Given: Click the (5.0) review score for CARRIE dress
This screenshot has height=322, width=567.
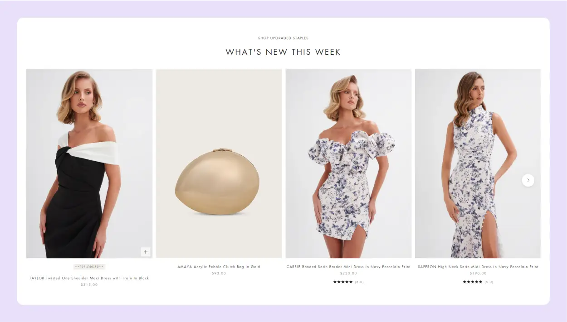Looking at the screenshot, I should click(359, 282).
